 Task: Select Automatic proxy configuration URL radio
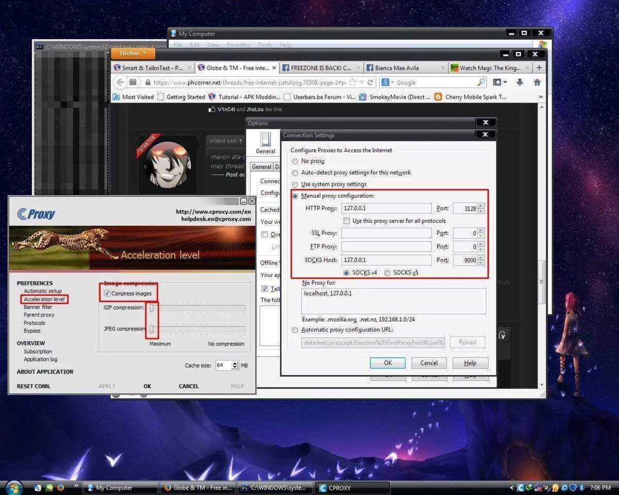(x=295, y=330)
